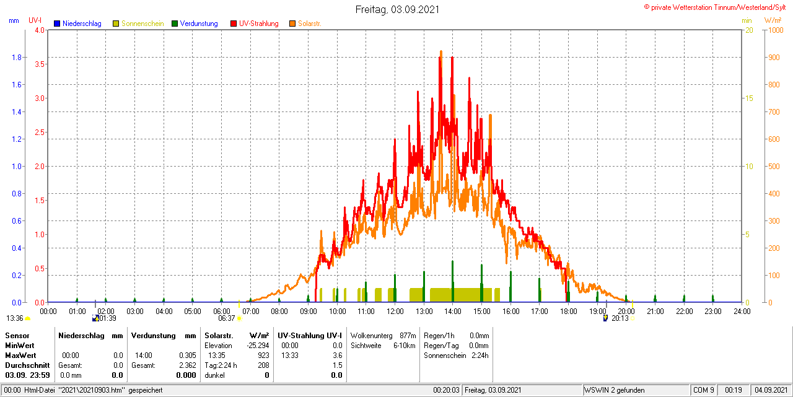The width and height of the screenshot is (793, 397).
Task: Click the Solarstr. max value 923
Action: (x=263, y=355)
